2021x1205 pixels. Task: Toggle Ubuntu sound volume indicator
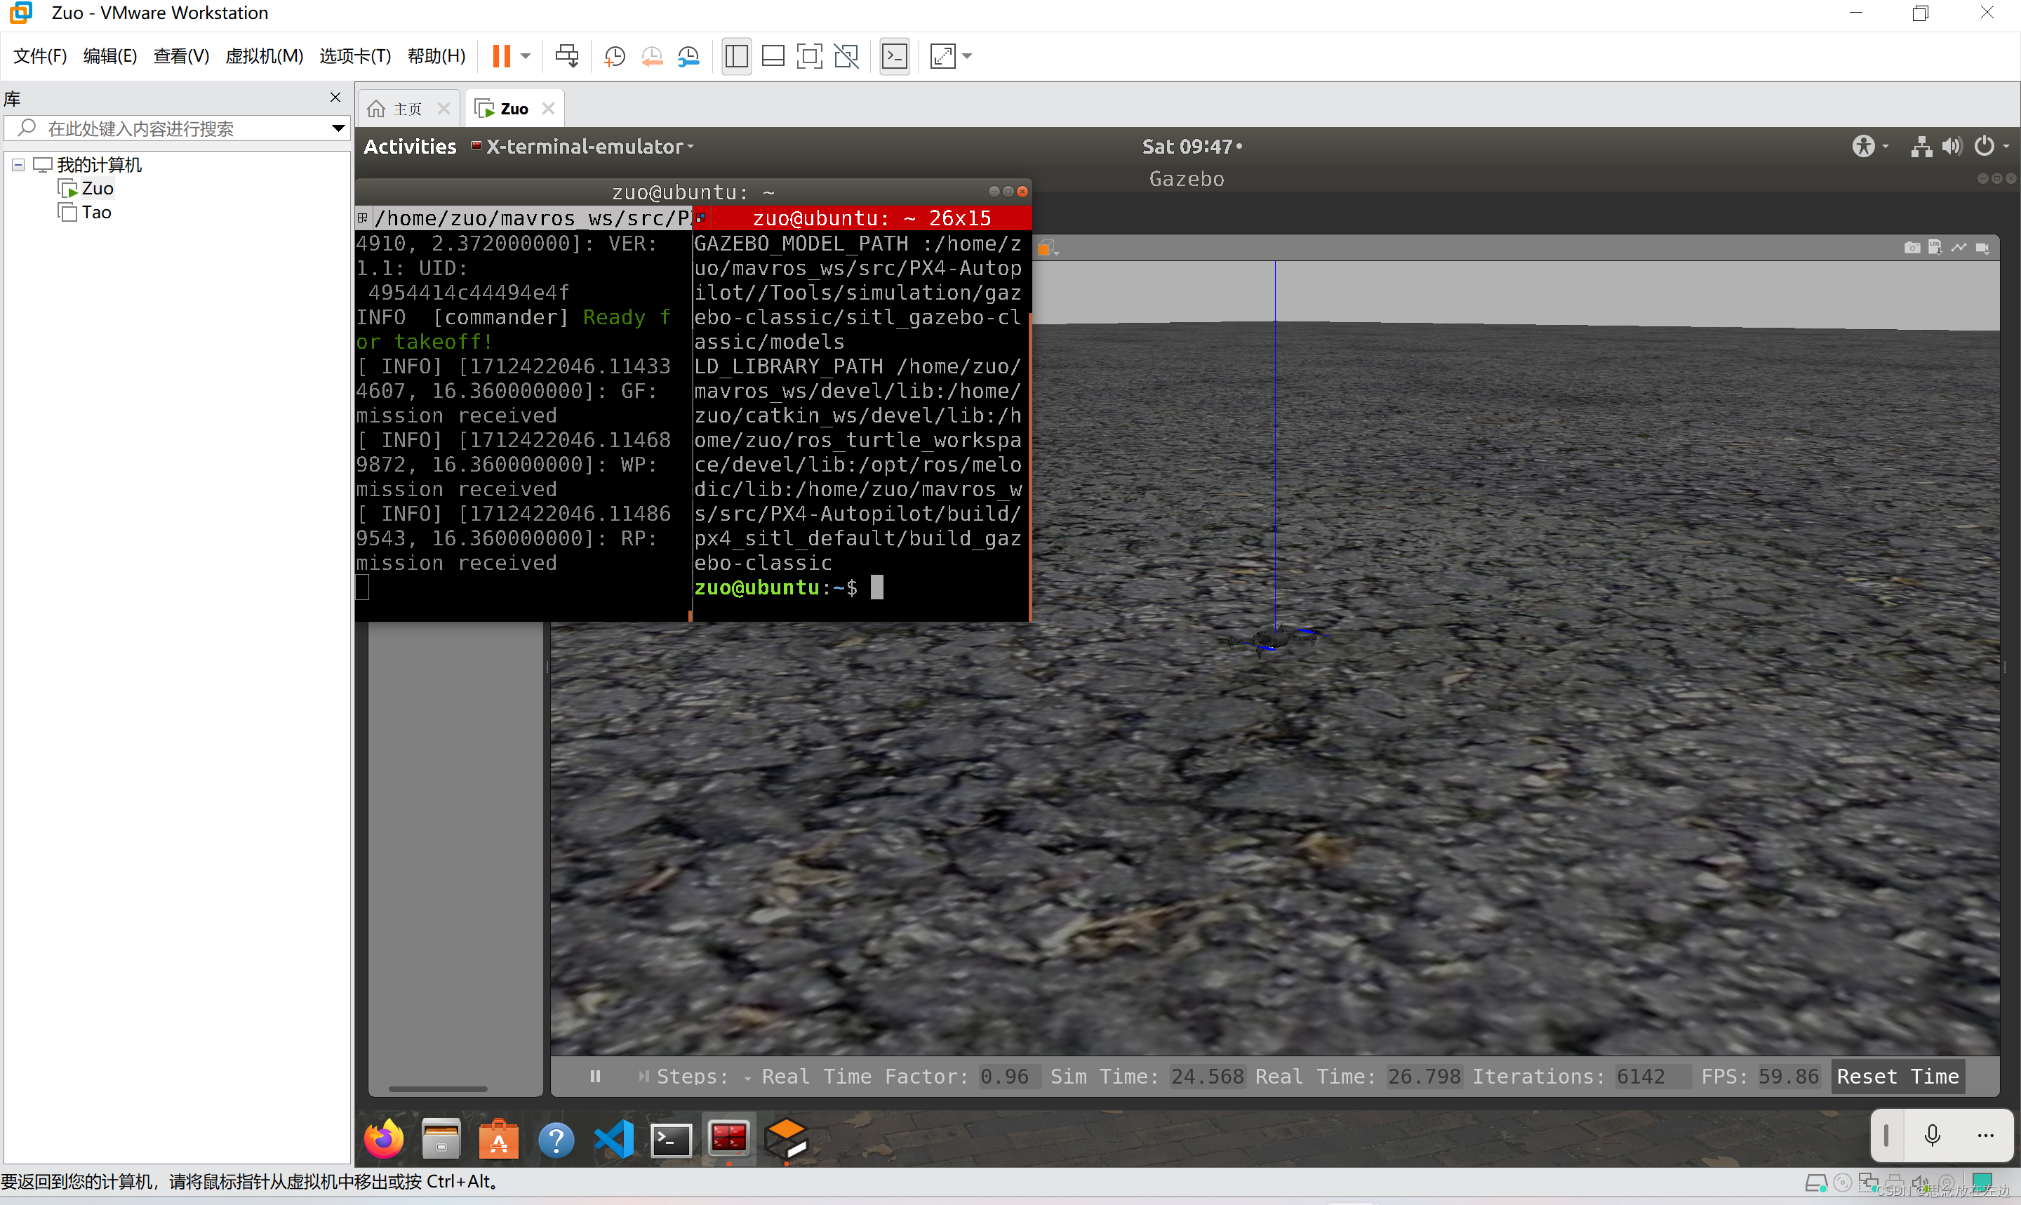(1952, 146)
